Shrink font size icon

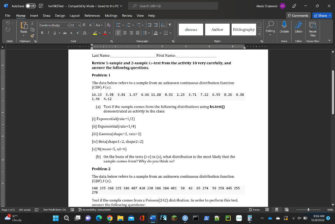coord(91,25)
